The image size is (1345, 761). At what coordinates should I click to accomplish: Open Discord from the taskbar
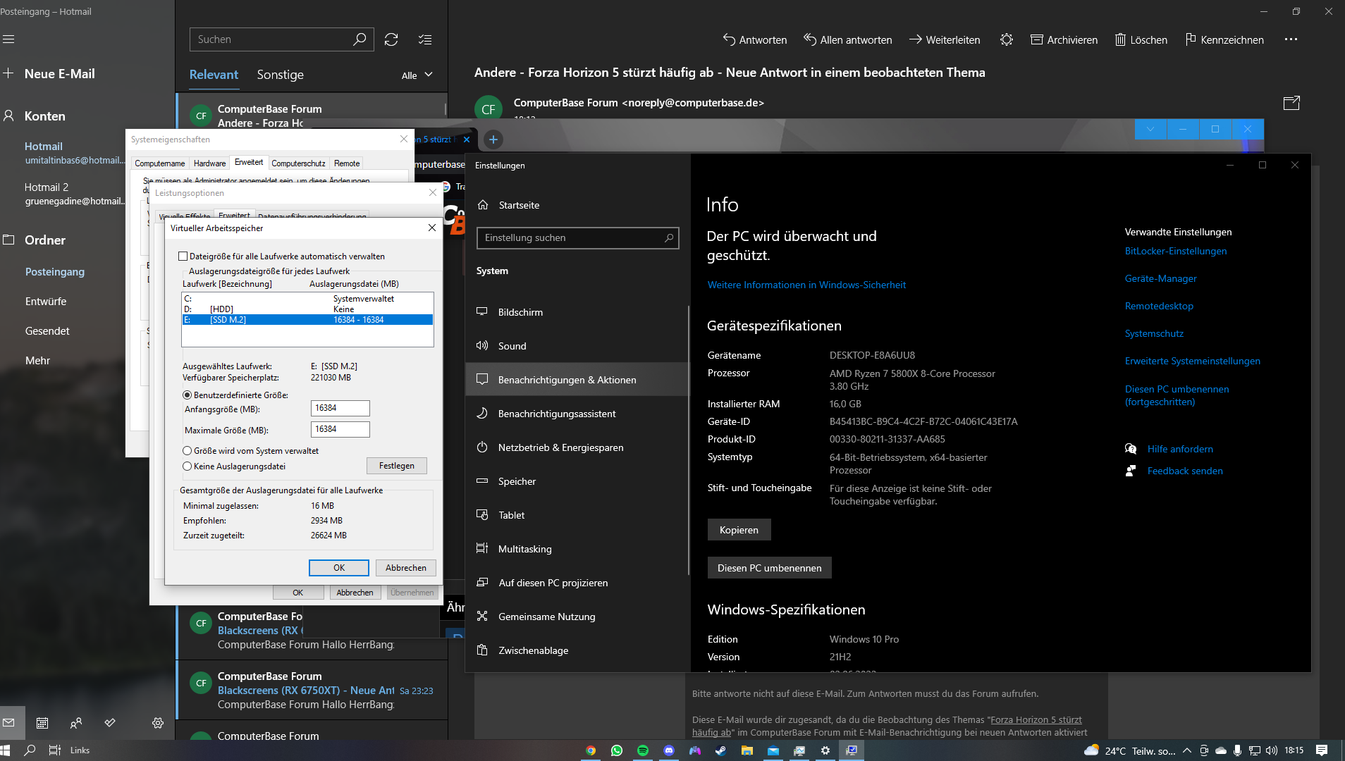pos(669,750)
